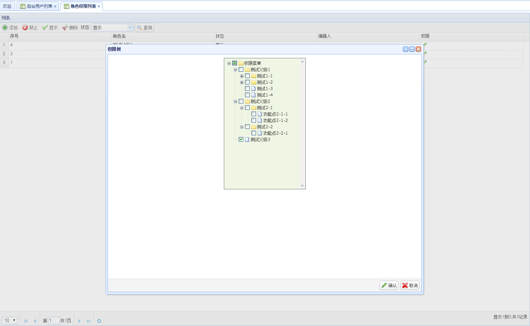Click the edit pencil in grid row 3
The width and height of the screenshot is (530, 326).
(x=425, y=62)
